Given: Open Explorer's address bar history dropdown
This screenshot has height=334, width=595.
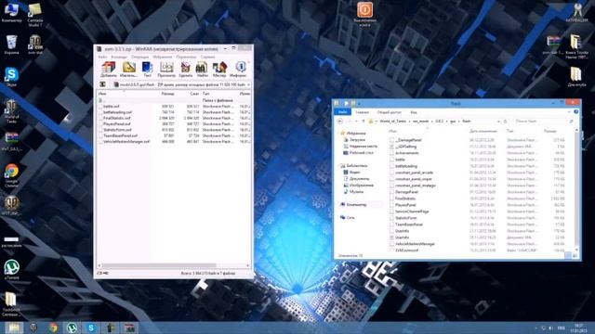Looking at the screenshot, I should click(498, 122).
